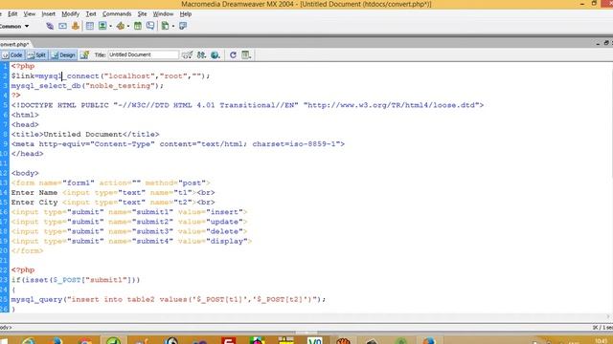Open the Modify menu
Viewport: 613px width, 344px height.
click(x=70, y=14)
